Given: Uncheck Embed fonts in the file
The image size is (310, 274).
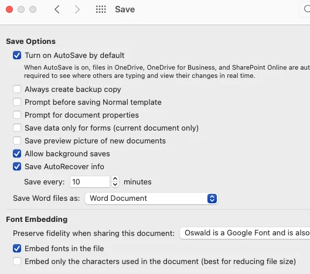Looking at the screenshot, I should 17,248.
